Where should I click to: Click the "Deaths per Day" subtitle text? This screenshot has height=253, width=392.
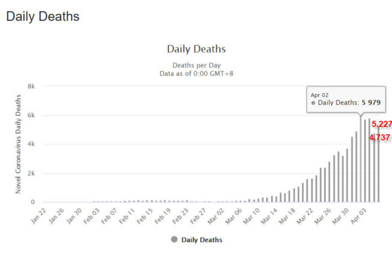[x=196, y=64]
